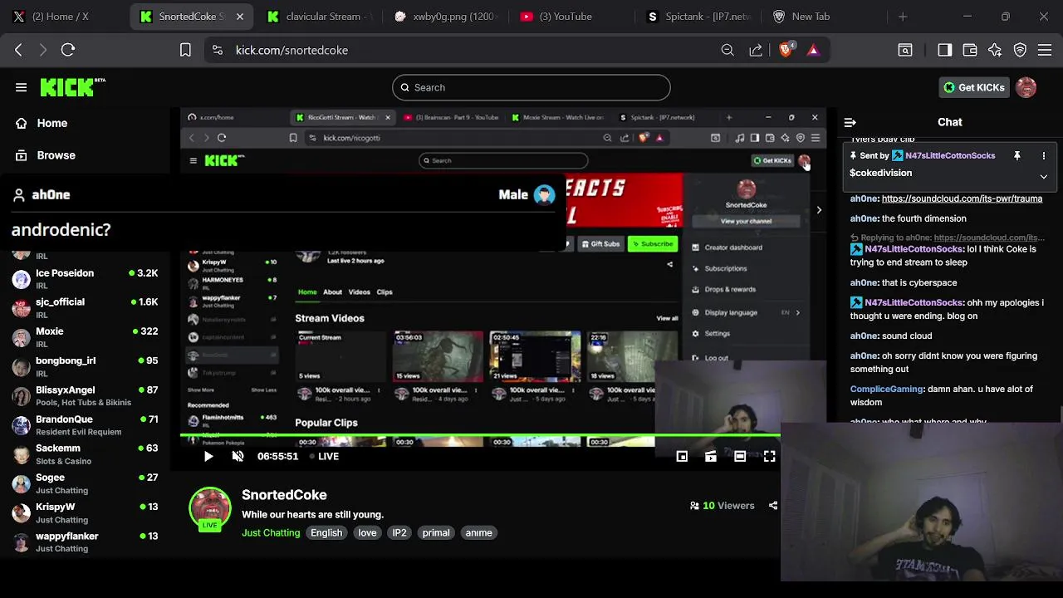Open sjc_official channel in the sidebar
1063x598 pixels.
click(85, 307)
